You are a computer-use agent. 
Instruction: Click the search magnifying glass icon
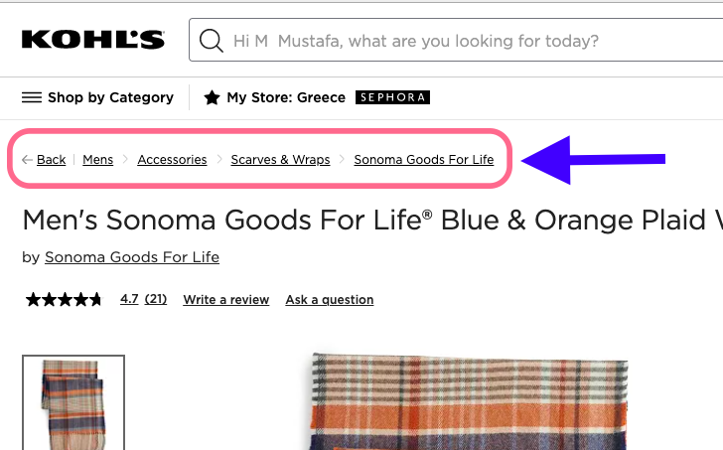coord(211,41)
